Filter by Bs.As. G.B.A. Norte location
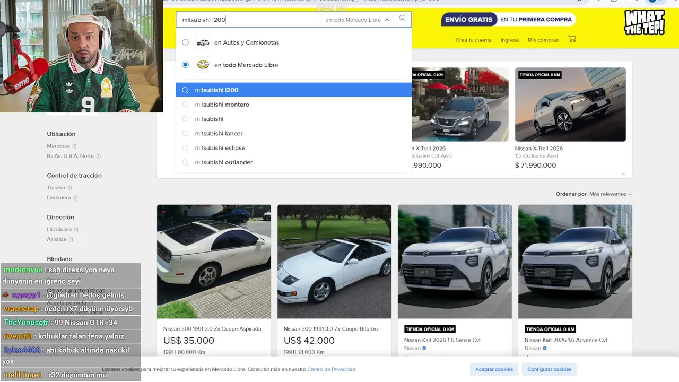 tap(74, 156)
